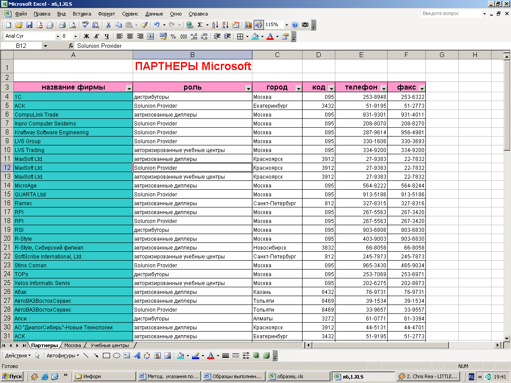Open filter dropdown for роль column
511x383 pixels.
pyautogui.click(x=248, y=88)
